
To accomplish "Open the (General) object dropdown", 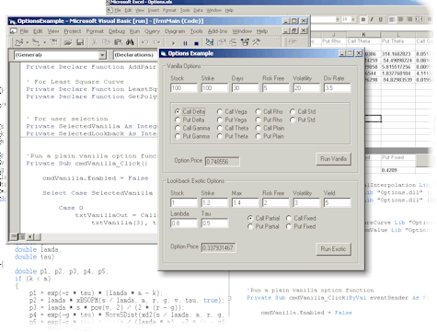I will click(x=102, y=55).
